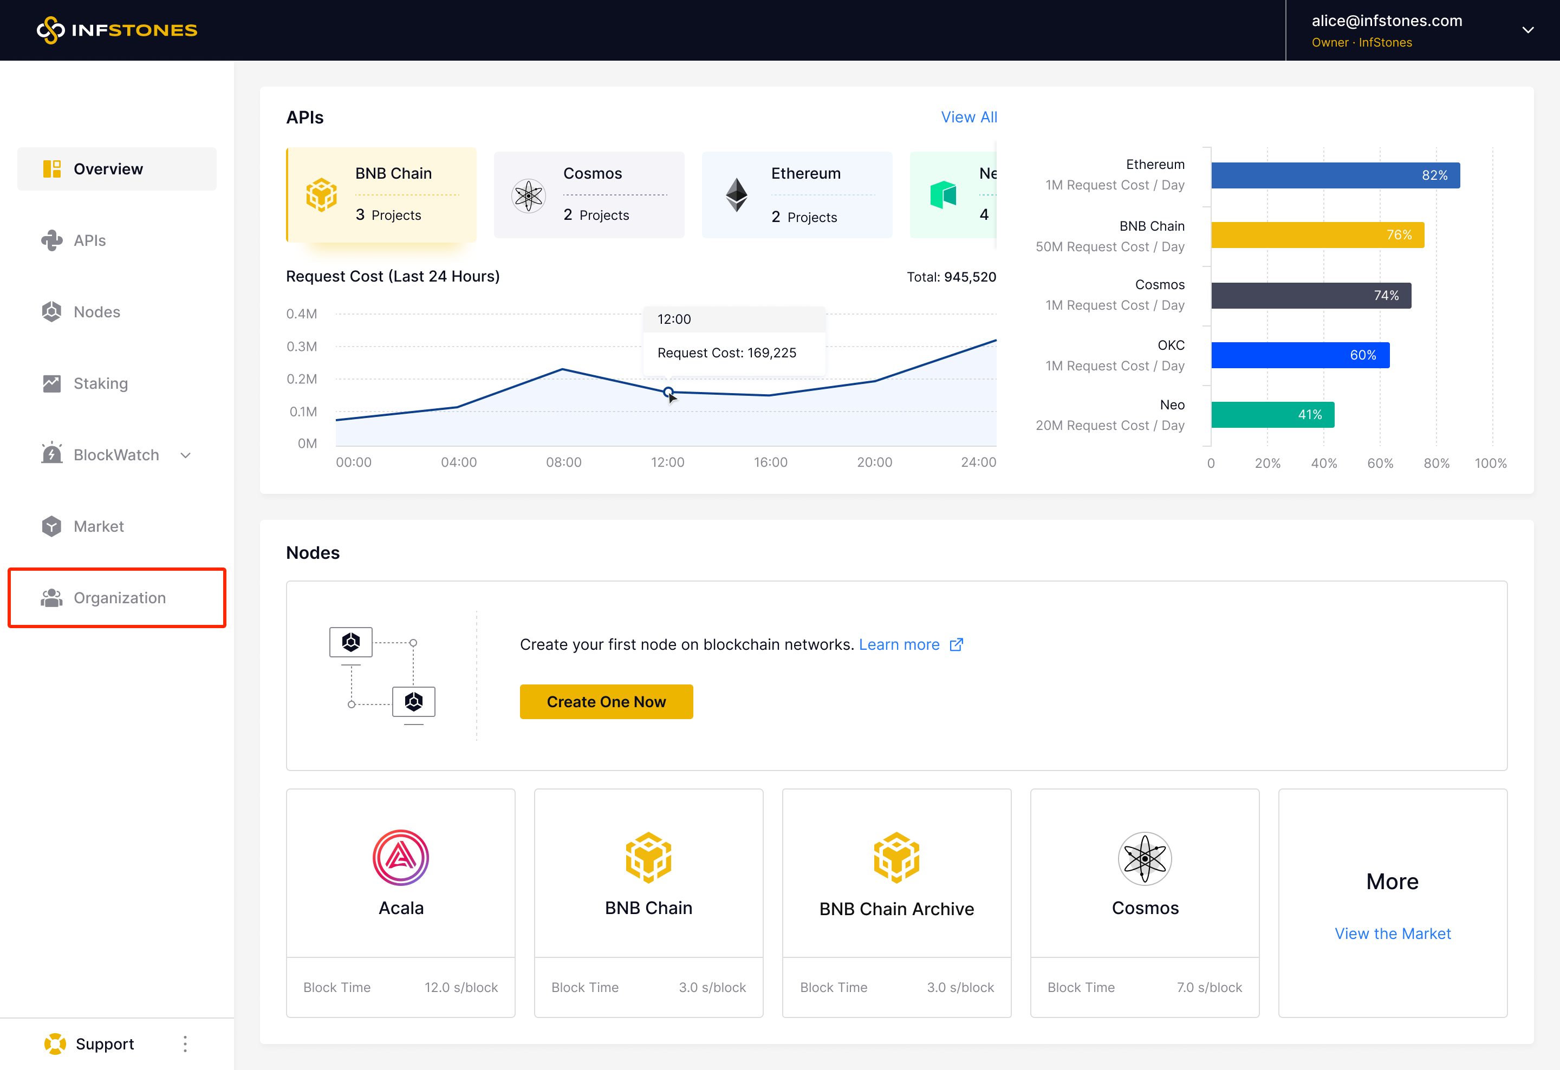Open the alice@infstones.com account dropdown
The image size is (1560, 1070).
tap(1528, 30)
